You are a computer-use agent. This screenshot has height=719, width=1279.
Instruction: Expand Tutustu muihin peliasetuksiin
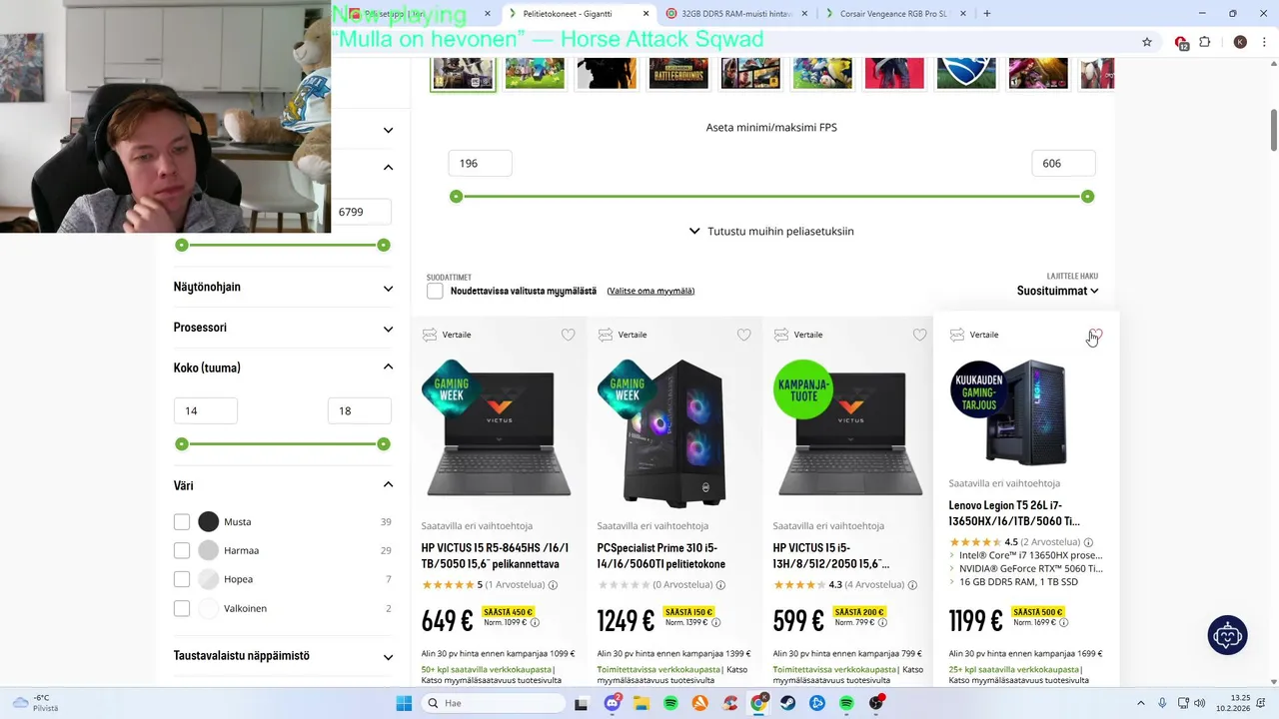pos(771,231)
